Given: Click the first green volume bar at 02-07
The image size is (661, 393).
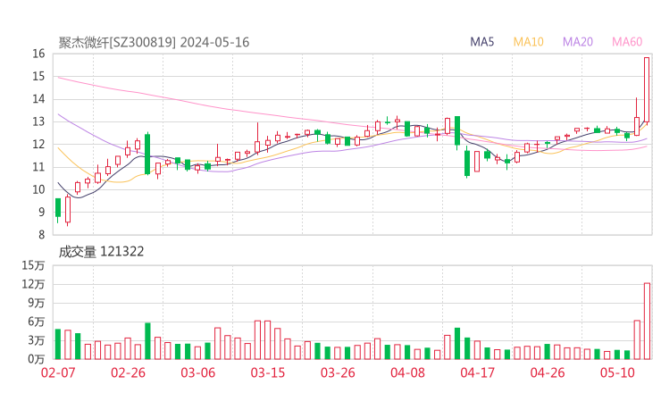Looking at the screenshot, I should coord(58,344).
